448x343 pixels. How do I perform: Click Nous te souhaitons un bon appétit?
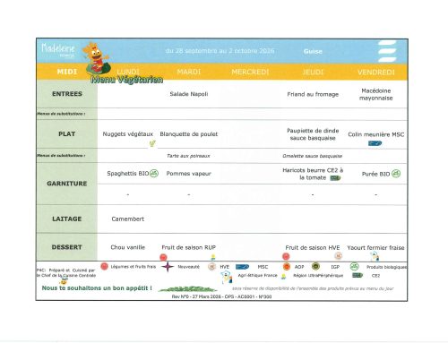pyautogui.click(x=97, y=288)
